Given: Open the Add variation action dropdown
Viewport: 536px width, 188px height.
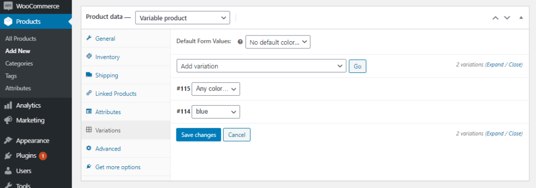Looking at the screenshot, I should [262, 66].
